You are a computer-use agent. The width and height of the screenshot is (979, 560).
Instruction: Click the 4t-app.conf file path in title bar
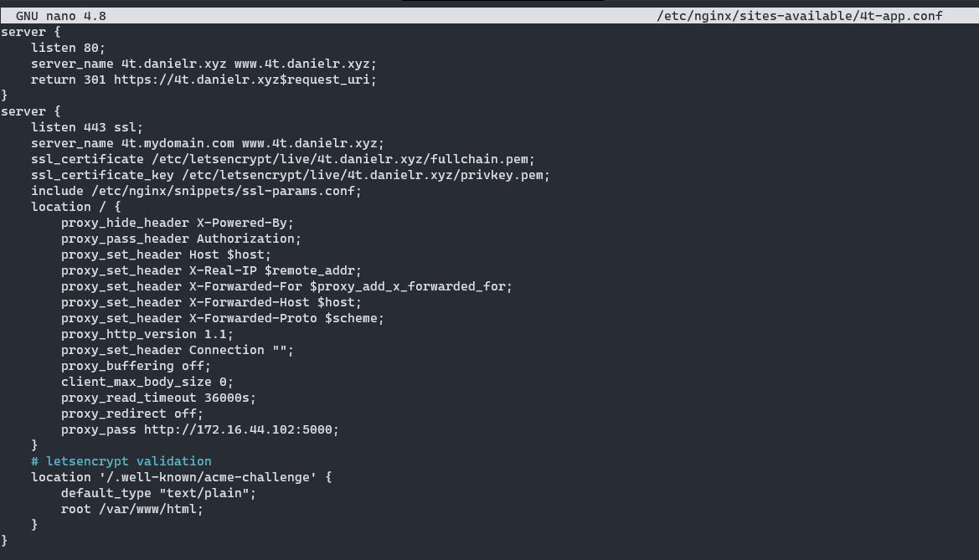coord(799,16)
